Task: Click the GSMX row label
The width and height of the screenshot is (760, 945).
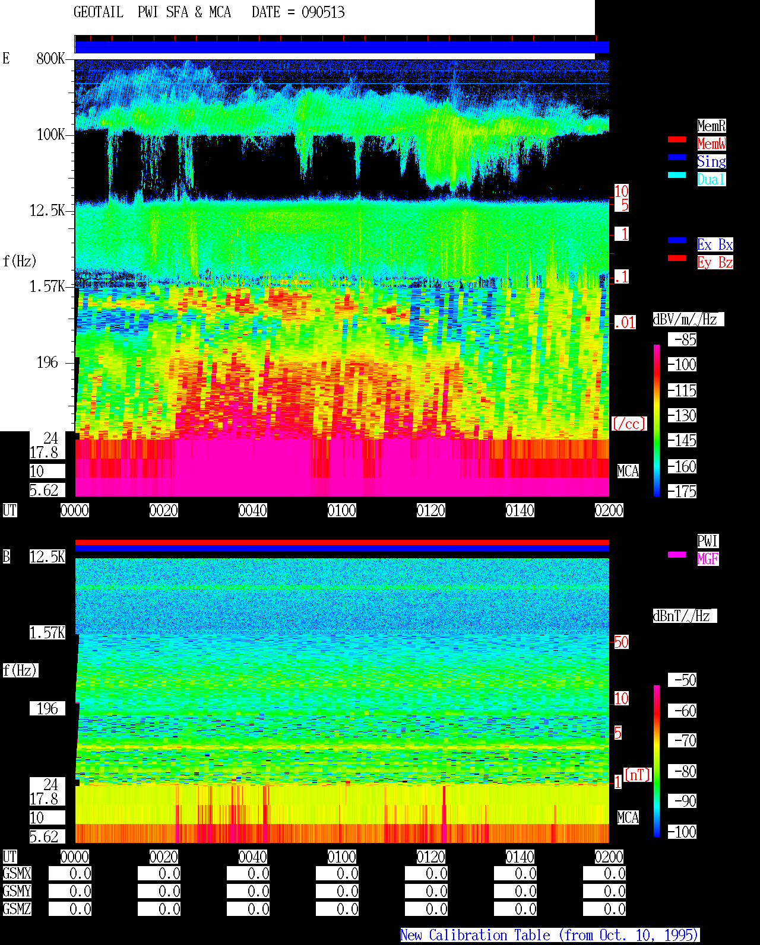Action: click(17, 873)
